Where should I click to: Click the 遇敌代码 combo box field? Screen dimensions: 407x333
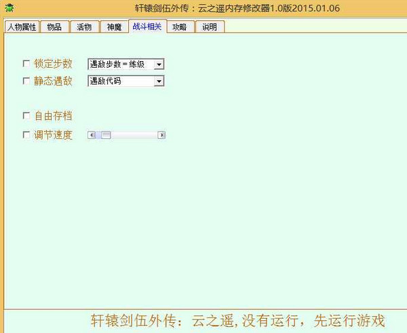126,81
